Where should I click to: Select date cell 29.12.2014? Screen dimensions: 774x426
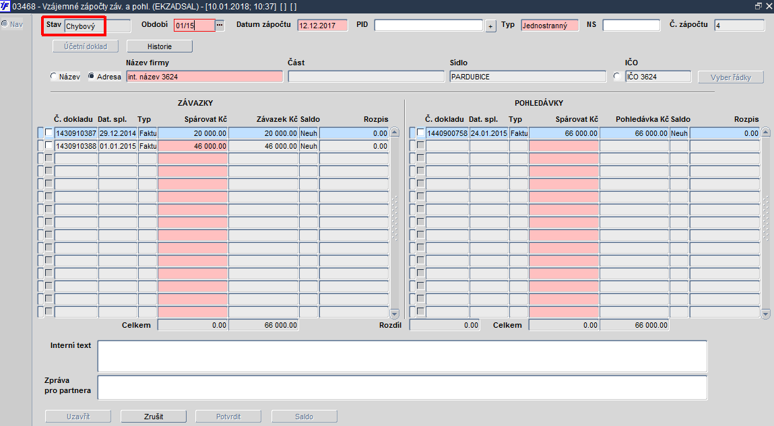118,133
